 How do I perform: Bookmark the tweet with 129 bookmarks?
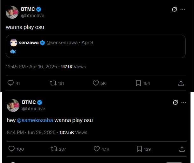click(139, 149)
